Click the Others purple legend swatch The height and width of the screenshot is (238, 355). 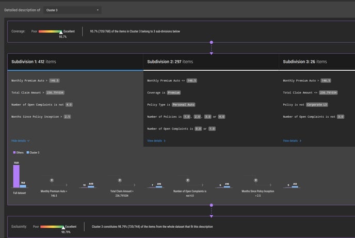coord(14,152)
